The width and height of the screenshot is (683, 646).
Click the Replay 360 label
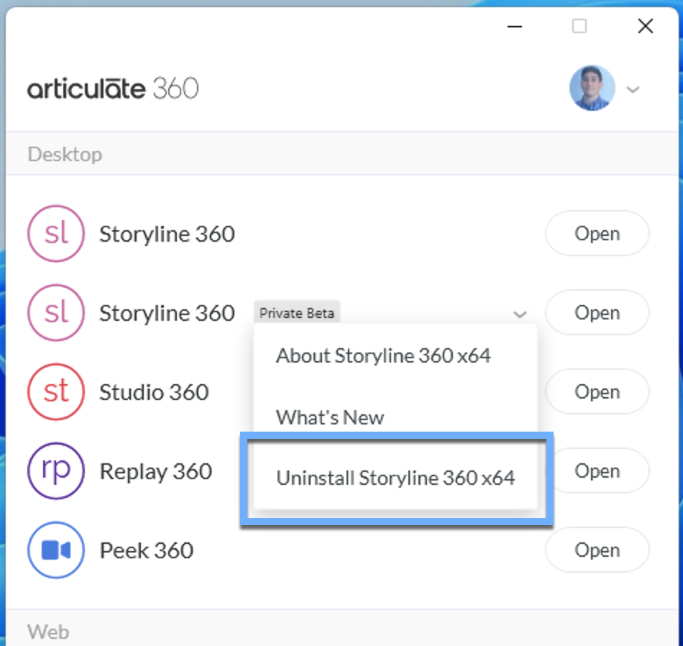(156, 471)
